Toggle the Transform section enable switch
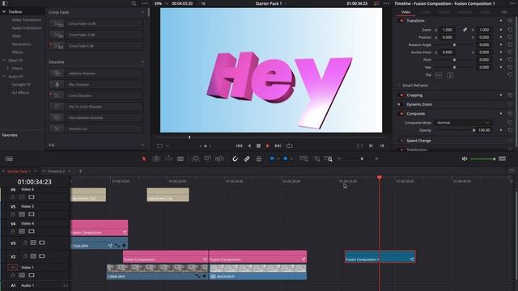 point(401,21)
